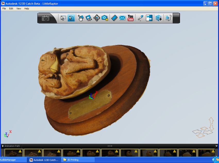Upload to YouTube using toolbar icon
The image size is (219, 163).
tap(131, 18)
